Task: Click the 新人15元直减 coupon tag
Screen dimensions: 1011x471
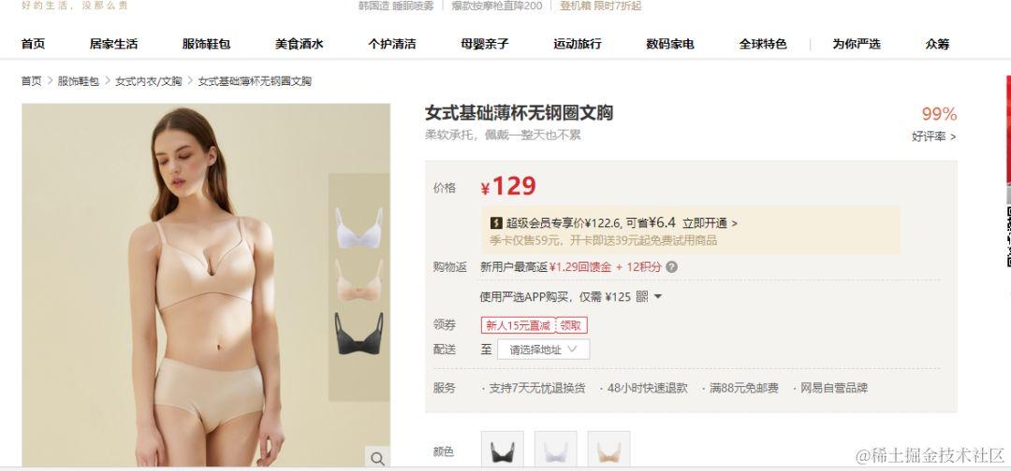Action: pyautogui.click(x=519, y=325)
